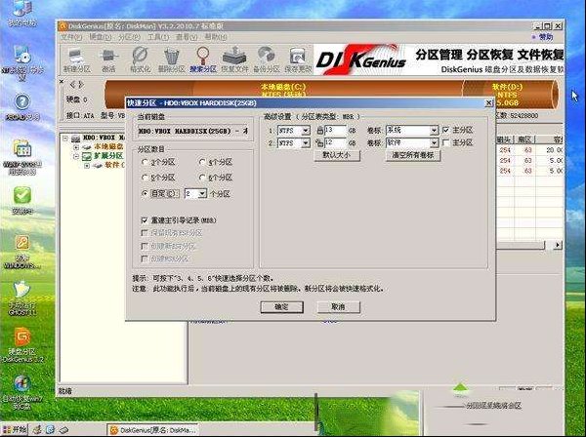Click the HD0:VBOX disk icon in tree

pos(76,139)
